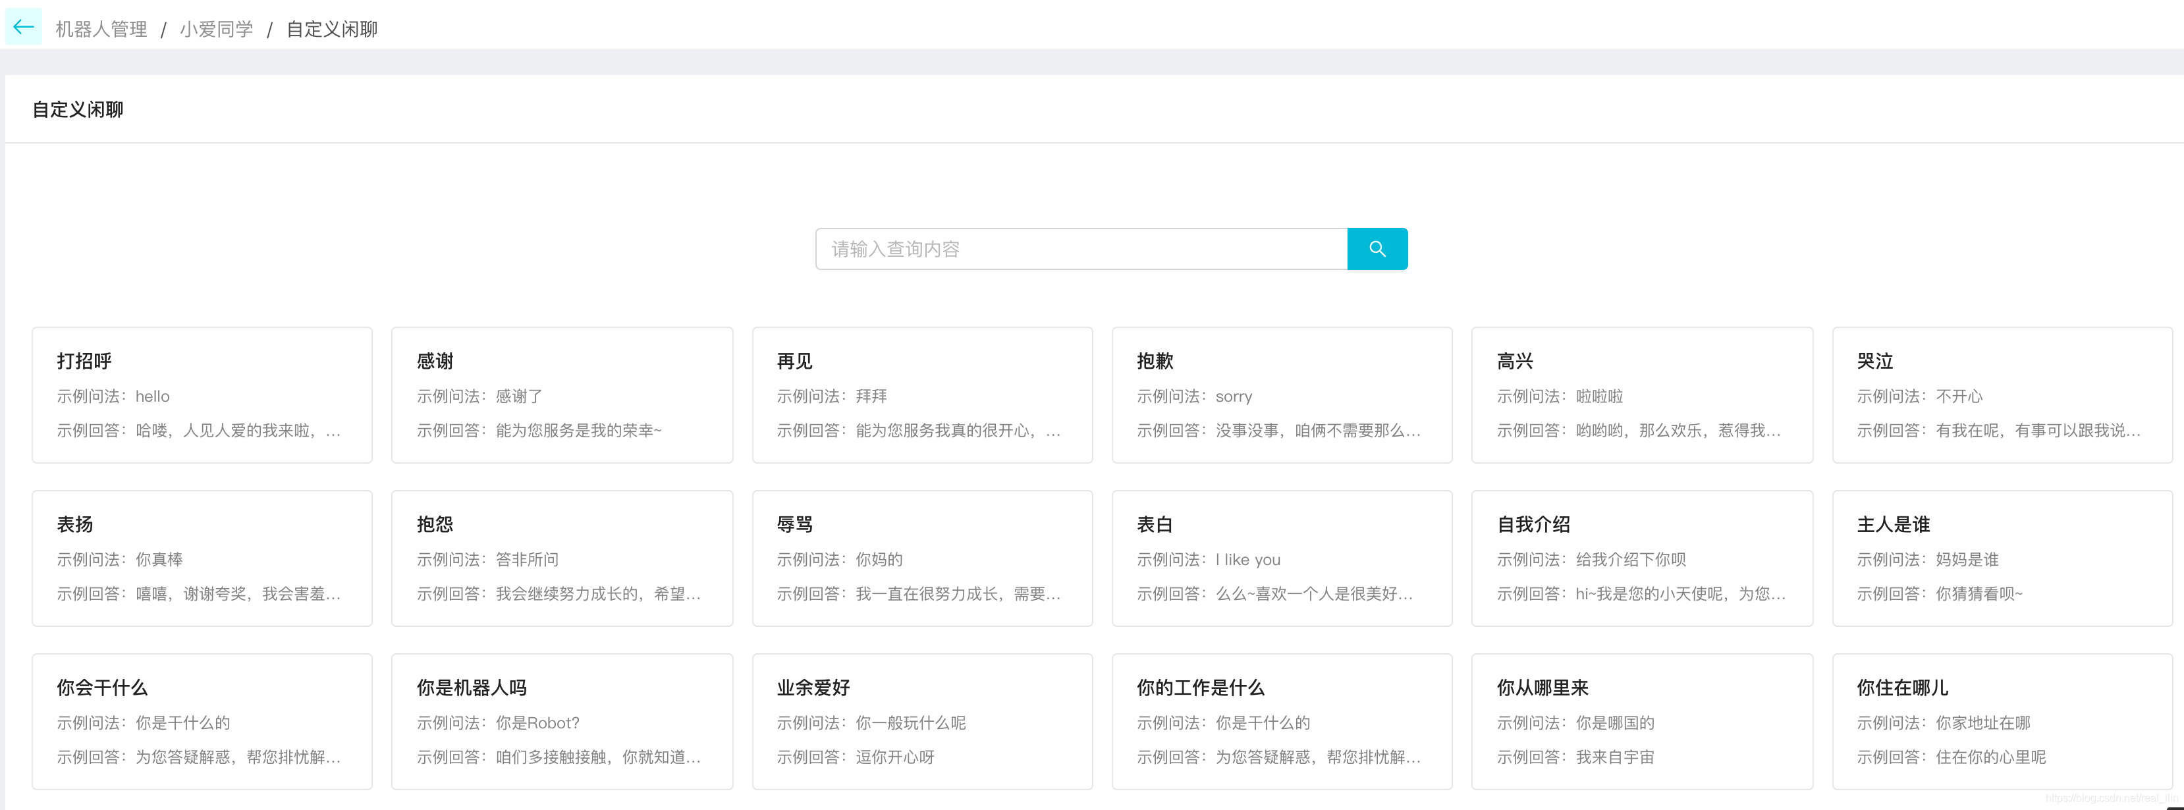Go to 小爱同学 breadcrumb
The height and width of the screenshot is (810, 2184).
pyautogui.click(x=216, y=30)
